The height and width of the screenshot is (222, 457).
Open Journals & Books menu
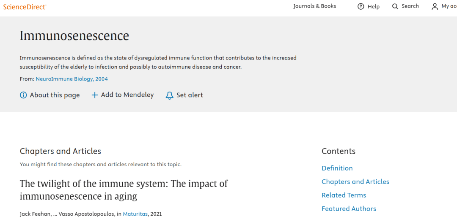pyautogui.click(x=314, y=6)
